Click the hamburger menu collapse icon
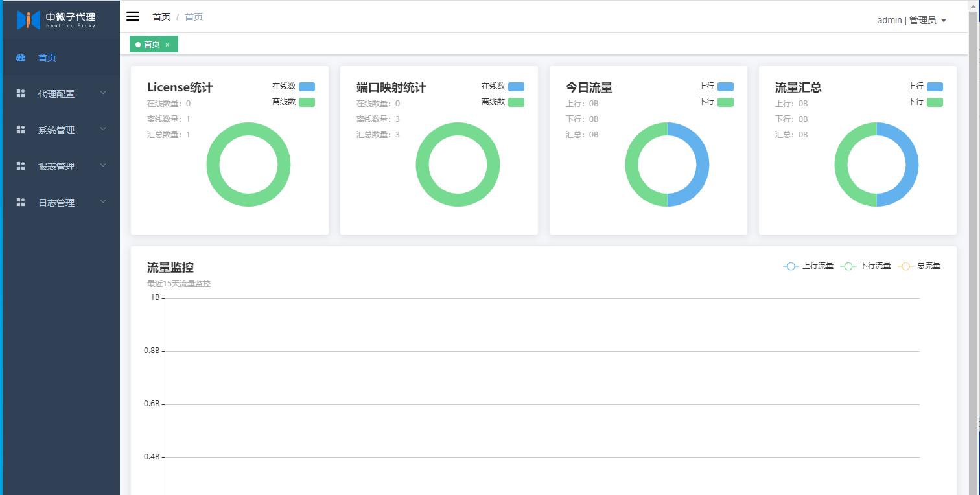This screenshot has width=980, height=495. point(133,16)
